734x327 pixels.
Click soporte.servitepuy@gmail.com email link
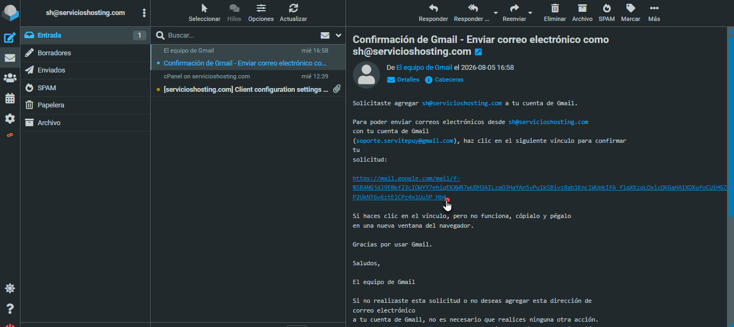[x=405, y=141]
